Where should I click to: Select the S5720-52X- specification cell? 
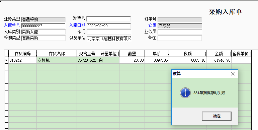point(87,60)
